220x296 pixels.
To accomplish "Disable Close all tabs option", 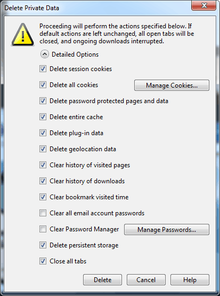I will coord(43,261).
